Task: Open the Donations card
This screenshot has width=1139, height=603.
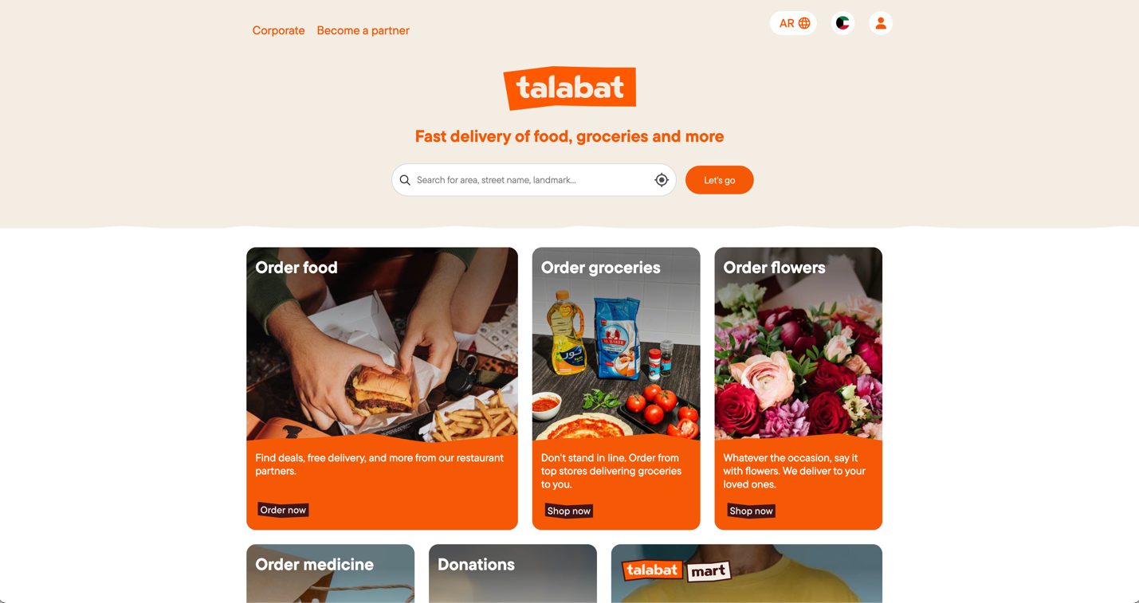Action: click(x=513, y=574)
